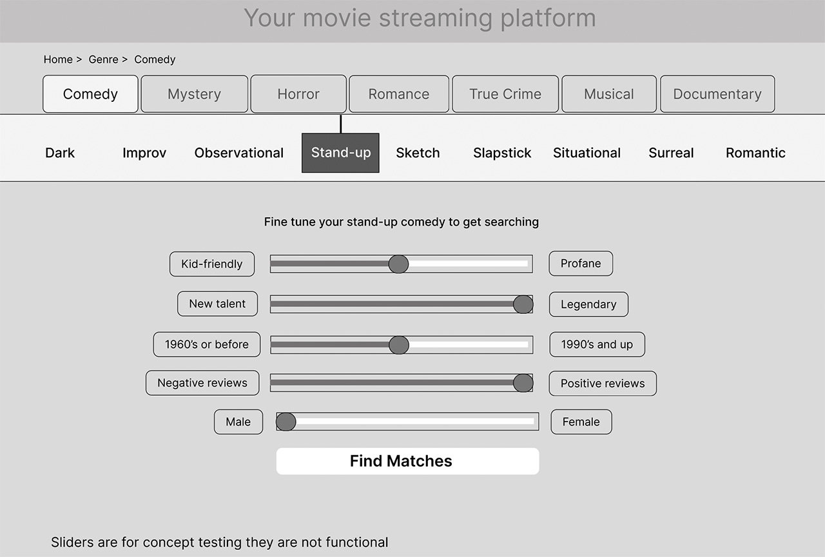The height and width of the screenshot is (557, 825).
Task: Click the Male to Female slider handle
Action: [286, 422]
